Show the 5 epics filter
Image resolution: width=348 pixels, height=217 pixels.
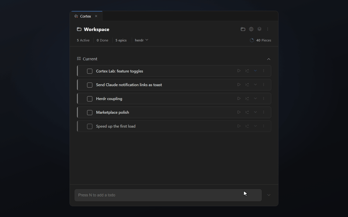pos(121,40)
